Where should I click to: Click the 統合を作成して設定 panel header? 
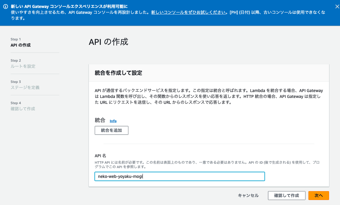[118, 73]
